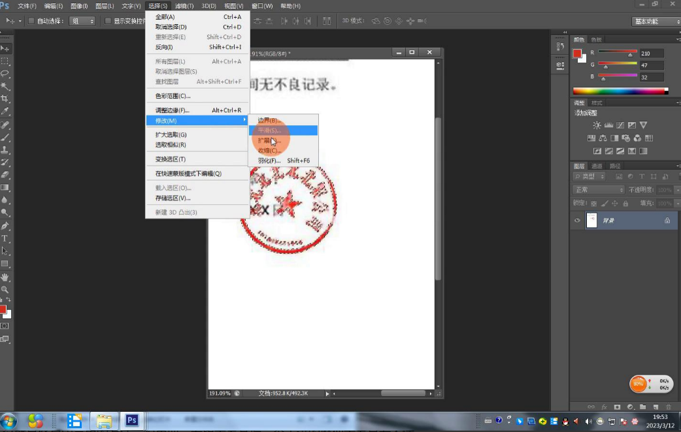
Task: Choose 羽化(F)... in the submenu
Action: click(283, 161)
